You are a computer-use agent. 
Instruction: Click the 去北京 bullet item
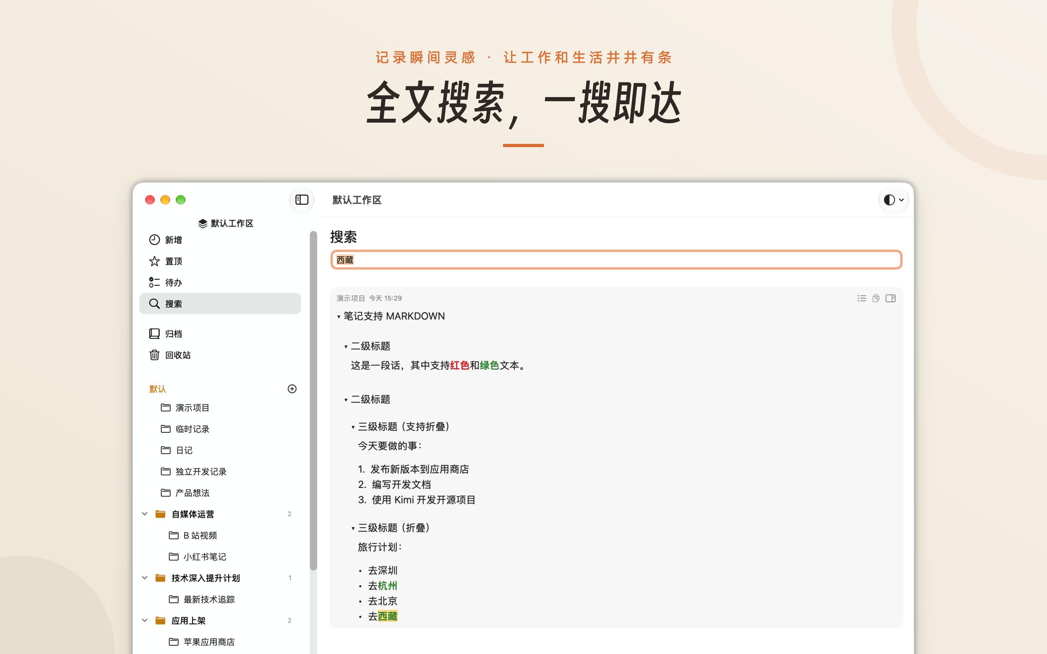[x=382, y=601]
